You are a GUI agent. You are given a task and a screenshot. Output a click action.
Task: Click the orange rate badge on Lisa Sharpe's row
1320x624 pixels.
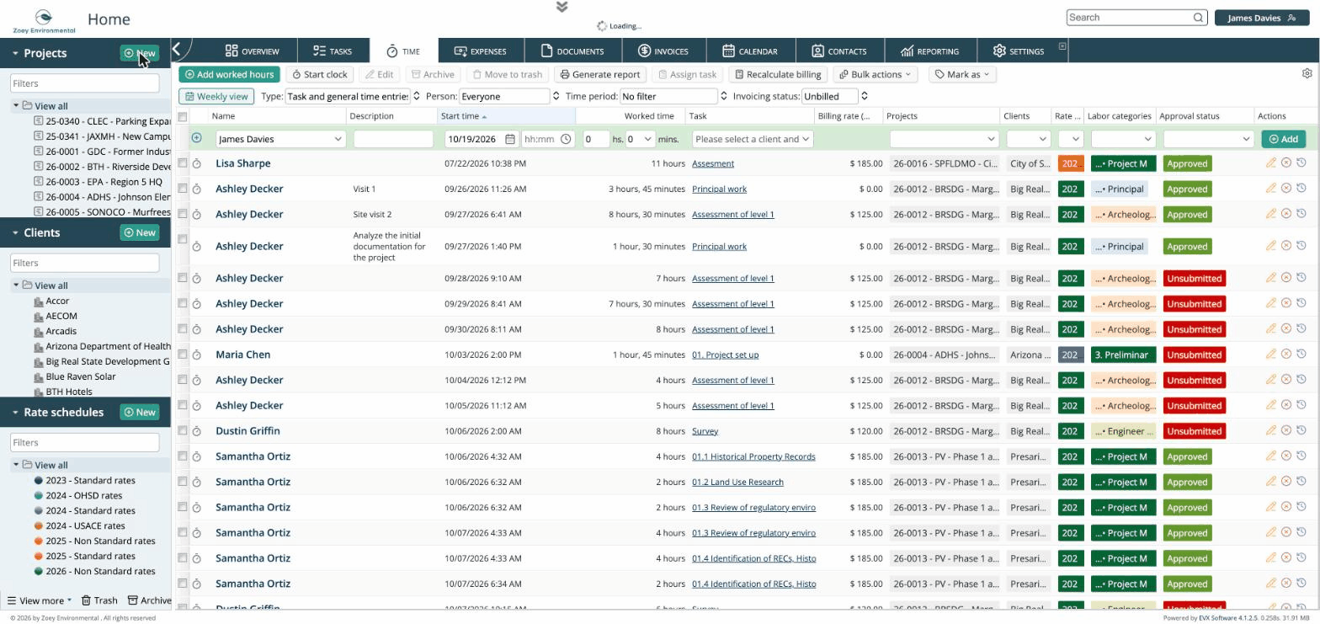pos(1070,164)
